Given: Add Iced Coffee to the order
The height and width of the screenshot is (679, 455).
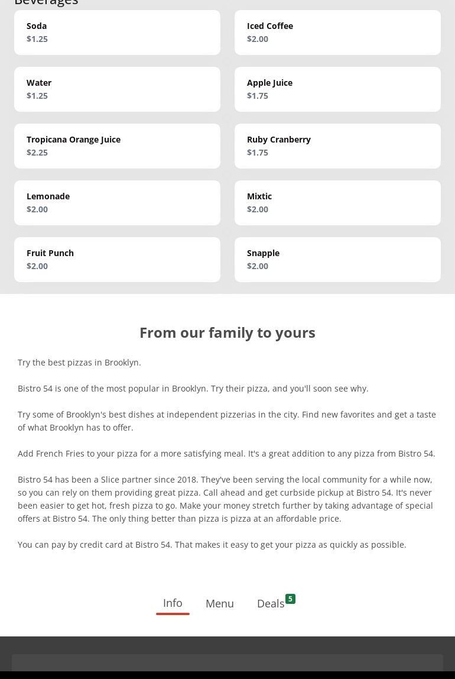Looking at the screenshot, I should pyautogui.click(x=337, y=33).
